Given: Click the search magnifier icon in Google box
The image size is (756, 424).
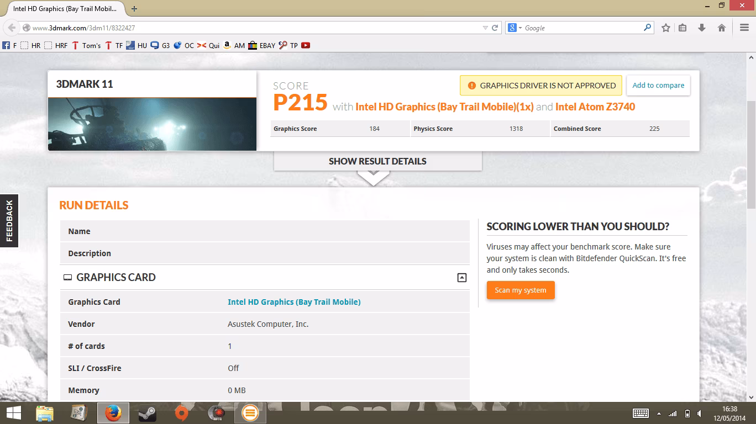Looking at the screenshot, I should pos(648,28).
